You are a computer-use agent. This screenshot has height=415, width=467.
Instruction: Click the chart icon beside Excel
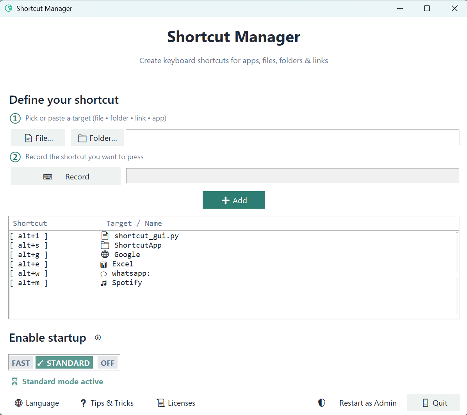pos(103,264)
